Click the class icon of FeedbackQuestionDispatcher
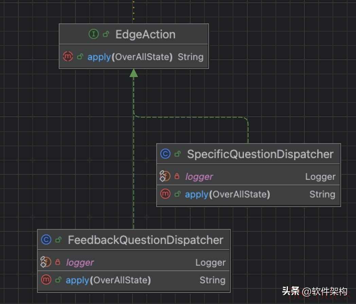The width and height of the screenshot is (356, 304). click(46, 240)
